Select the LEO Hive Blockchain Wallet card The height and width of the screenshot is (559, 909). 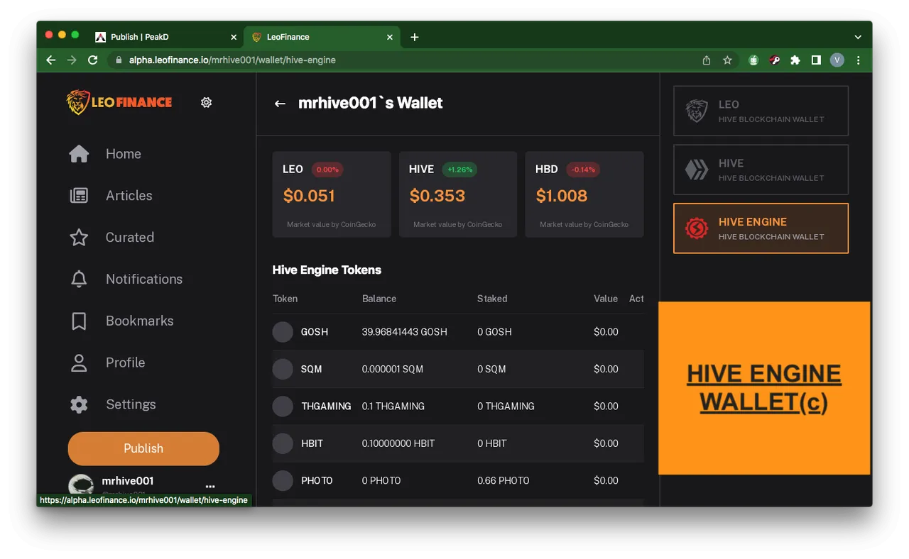pos(761,111)
